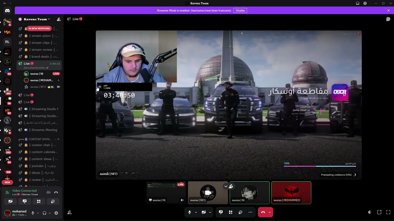Image resolution: width=394 pixels, height=221 pixels.
Task: Invite people via icon beside Ravens Team
Action: coord(59,19)
